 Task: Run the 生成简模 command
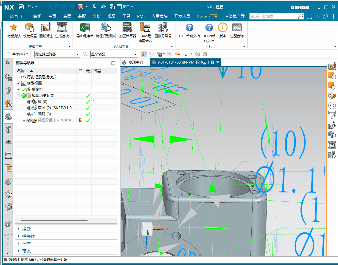click(x=62, y=27)
